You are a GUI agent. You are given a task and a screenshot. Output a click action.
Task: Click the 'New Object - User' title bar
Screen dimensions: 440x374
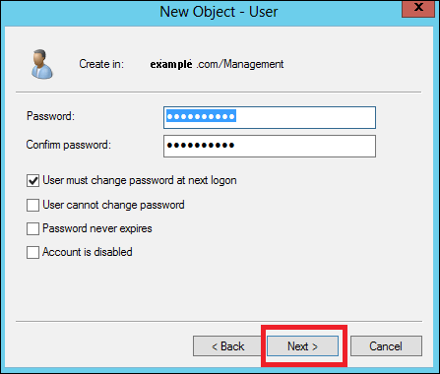coord(219,12)
